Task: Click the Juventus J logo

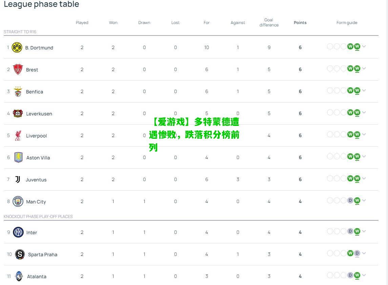Action: pyautogui.click(x=18, y=179)
